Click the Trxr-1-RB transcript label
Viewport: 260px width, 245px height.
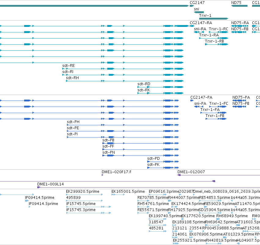coord(214,41)
